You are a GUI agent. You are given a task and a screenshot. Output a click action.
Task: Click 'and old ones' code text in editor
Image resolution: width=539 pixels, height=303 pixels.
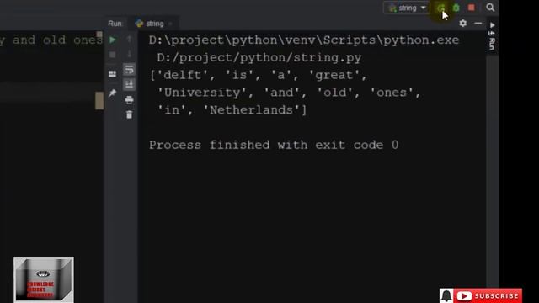[x=57, y=40]
